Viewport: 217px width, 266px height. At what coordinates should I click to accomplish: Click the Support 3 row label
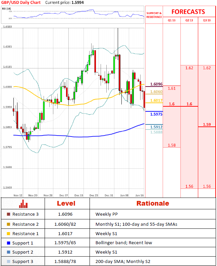click(x=23, y=262)
